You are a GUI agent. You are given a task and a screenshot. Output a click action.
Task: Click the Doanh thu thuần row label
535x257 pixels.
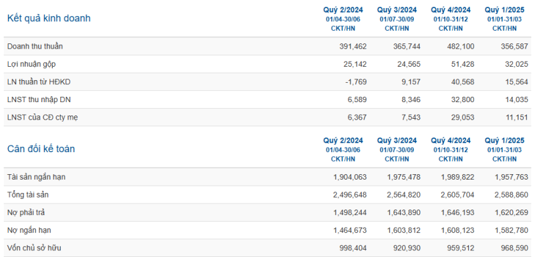click(x=35, y=46)
